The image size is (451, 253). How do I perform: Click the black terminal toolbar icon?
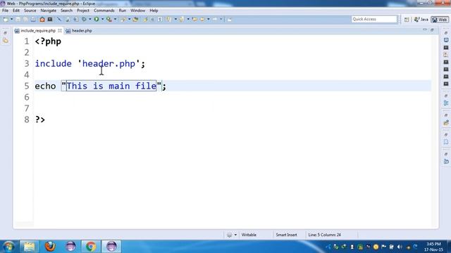point(50,19)
